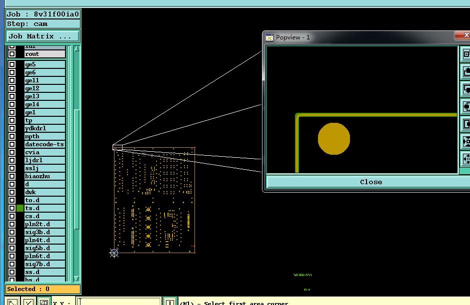The height and width of the screenshot is (305, 470).
Task: Select the pln4t.d layer name
Action: tap(44, 240)
